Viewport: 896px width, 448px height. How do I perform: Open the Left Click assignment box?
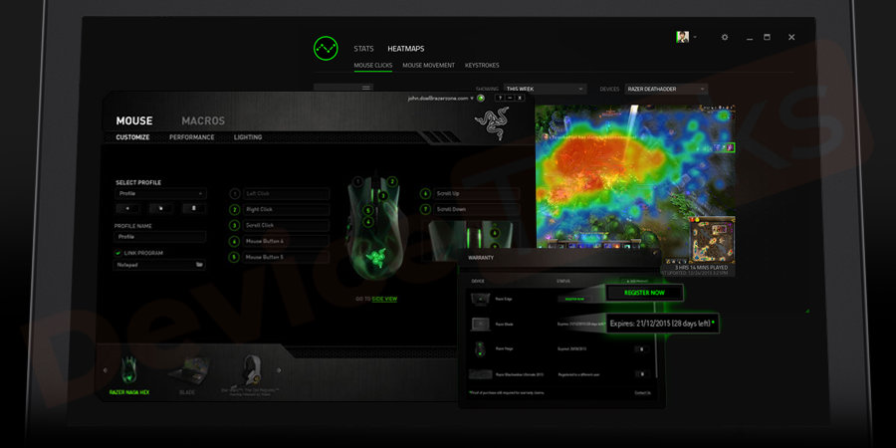[x=287, y=194]
